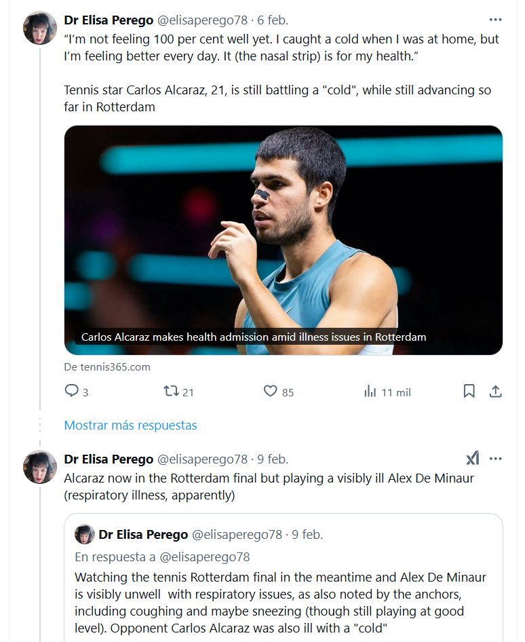Open the tennis365.com article image card
Image resolution: width=525 pixels, height=642 pixels.
tap(283, 240)
